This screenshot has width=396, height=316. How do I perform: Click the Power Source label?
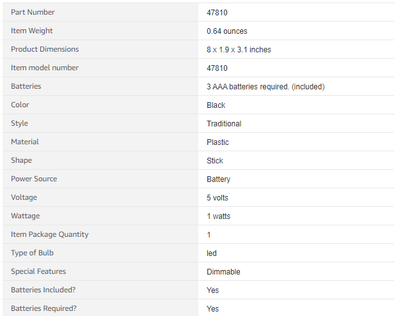[x=34, y=179]
